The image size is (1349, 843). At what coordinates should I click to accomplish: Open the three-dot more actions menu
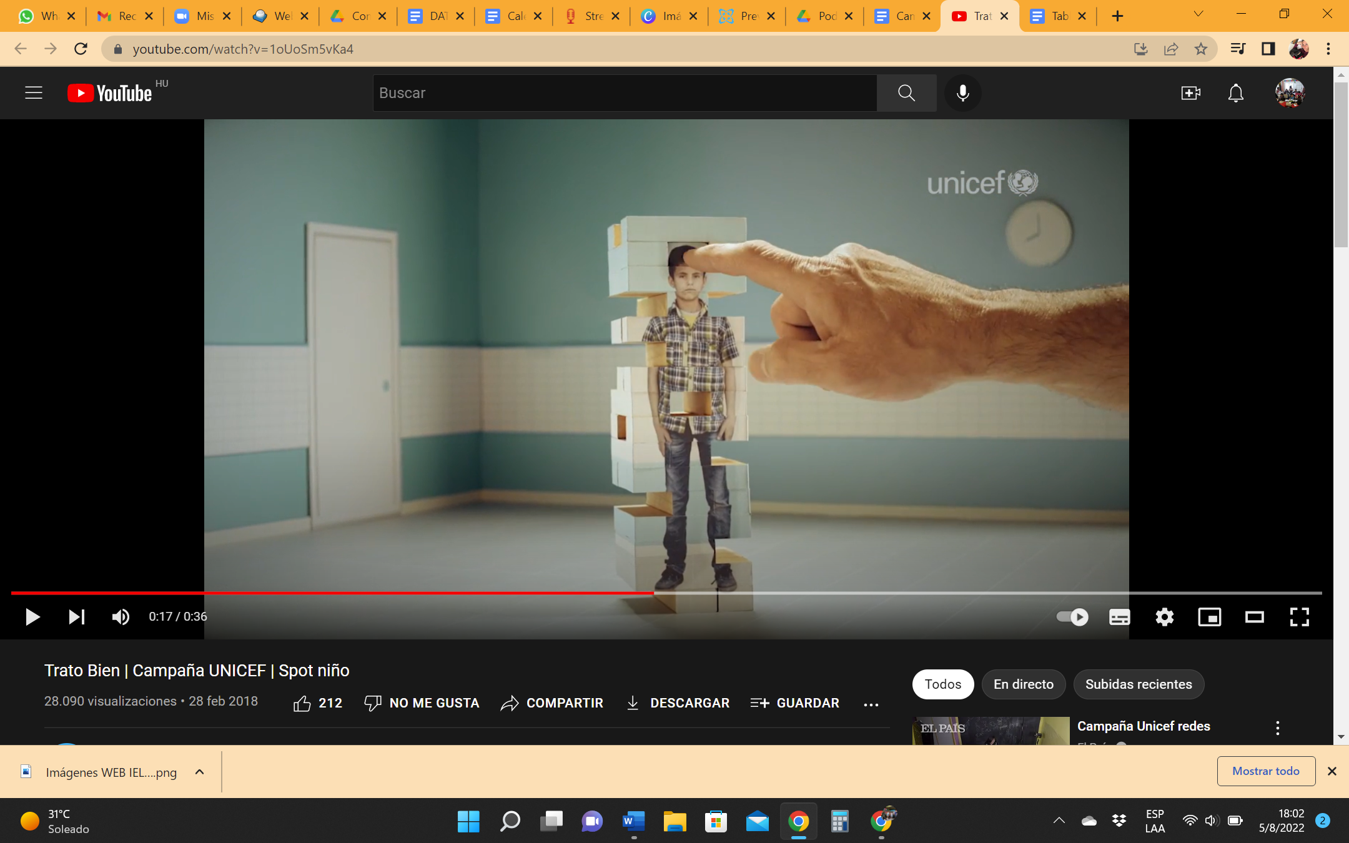pyautogui.click(x=871, y=704)
